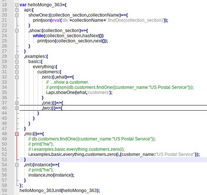The height and width of the screenshot is (195, 207).
Task: Click line number 34 in the margin
Action: (4, 87)
